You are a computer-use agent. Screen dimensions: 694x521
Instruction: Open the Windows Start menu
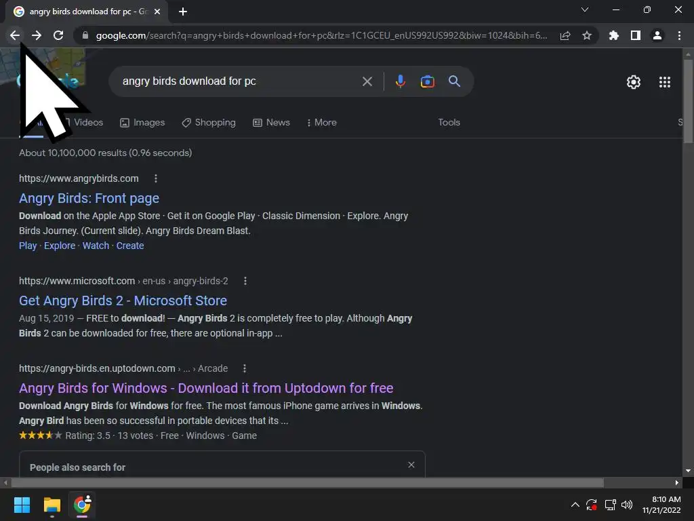tap(22, 505)
